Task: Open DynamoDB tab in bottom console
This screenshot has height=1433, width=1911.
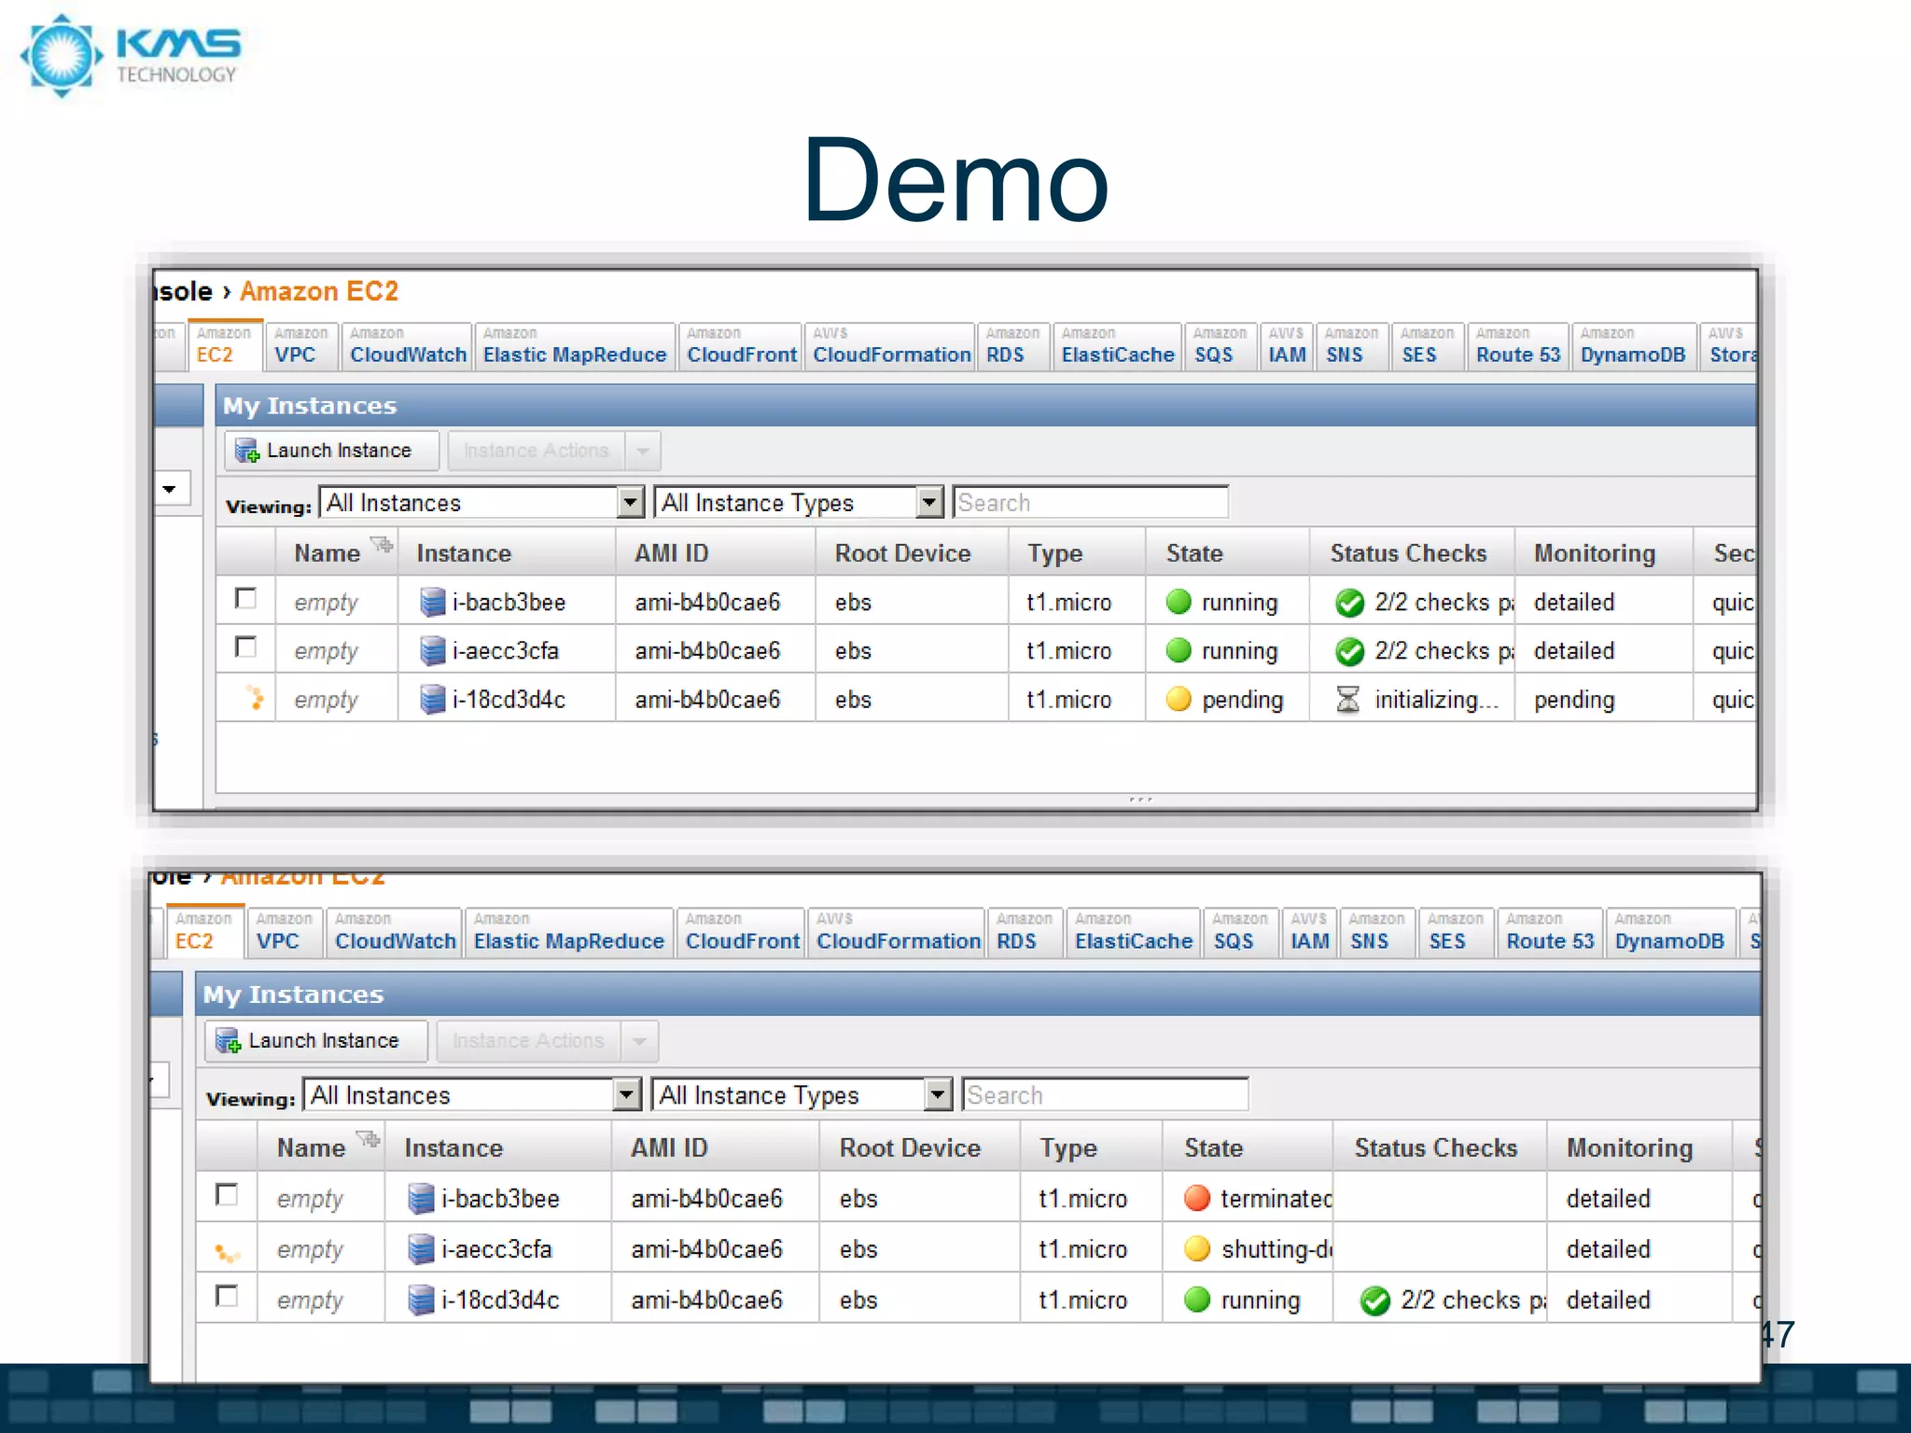Action: pos(1670,932)
